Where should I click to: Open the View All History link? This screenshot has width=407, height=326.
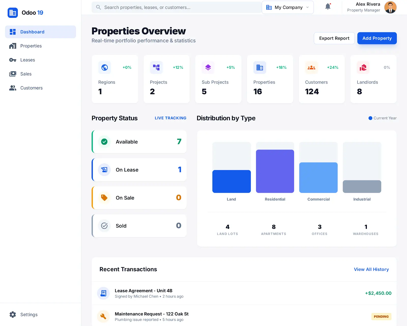(371, 269)
